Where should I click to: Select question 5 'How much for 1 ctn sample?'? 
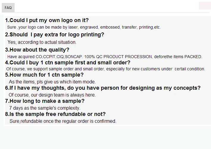tap(44, 75)
